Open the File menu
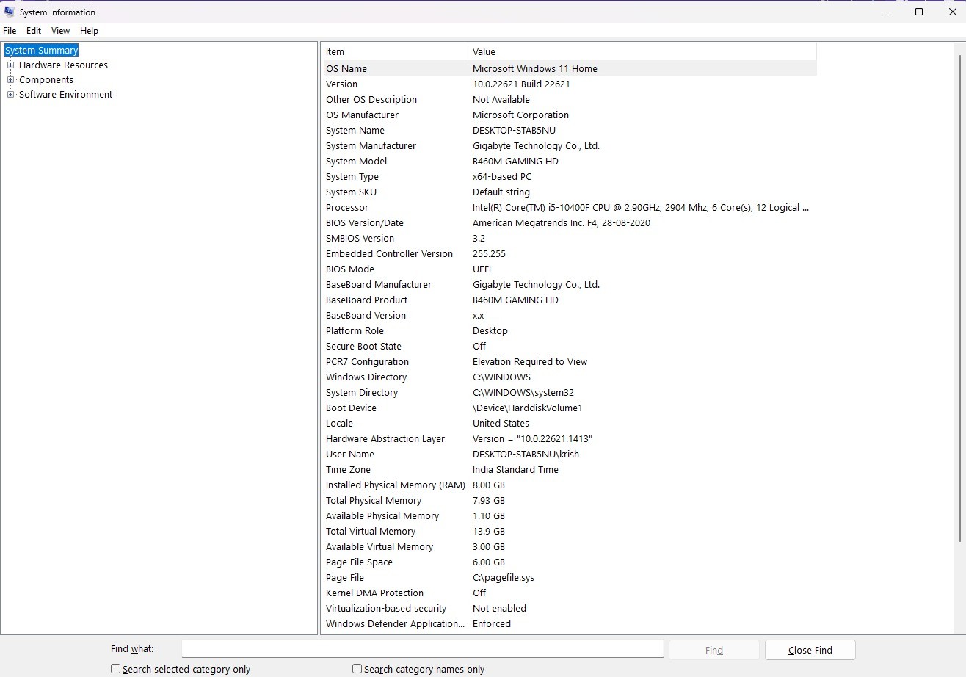This screenshot has height=677, width=966. (10, 31)
